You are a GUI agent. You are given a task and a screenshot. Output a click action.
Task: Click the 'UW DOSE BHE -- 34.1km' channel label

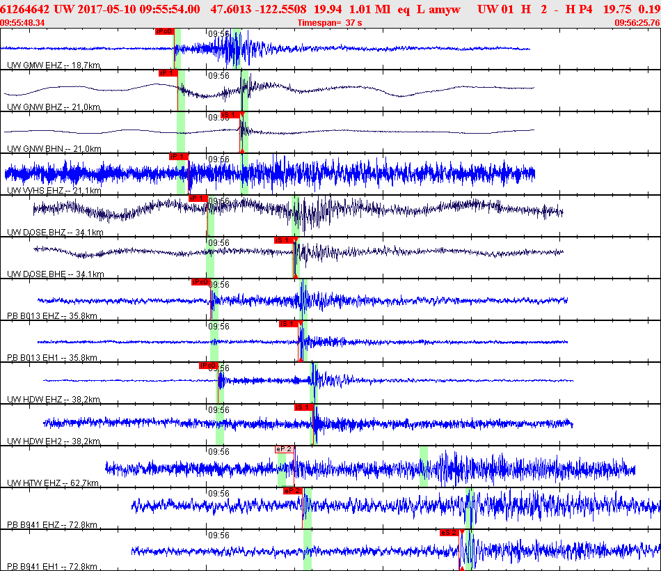(x=55, y=274)
